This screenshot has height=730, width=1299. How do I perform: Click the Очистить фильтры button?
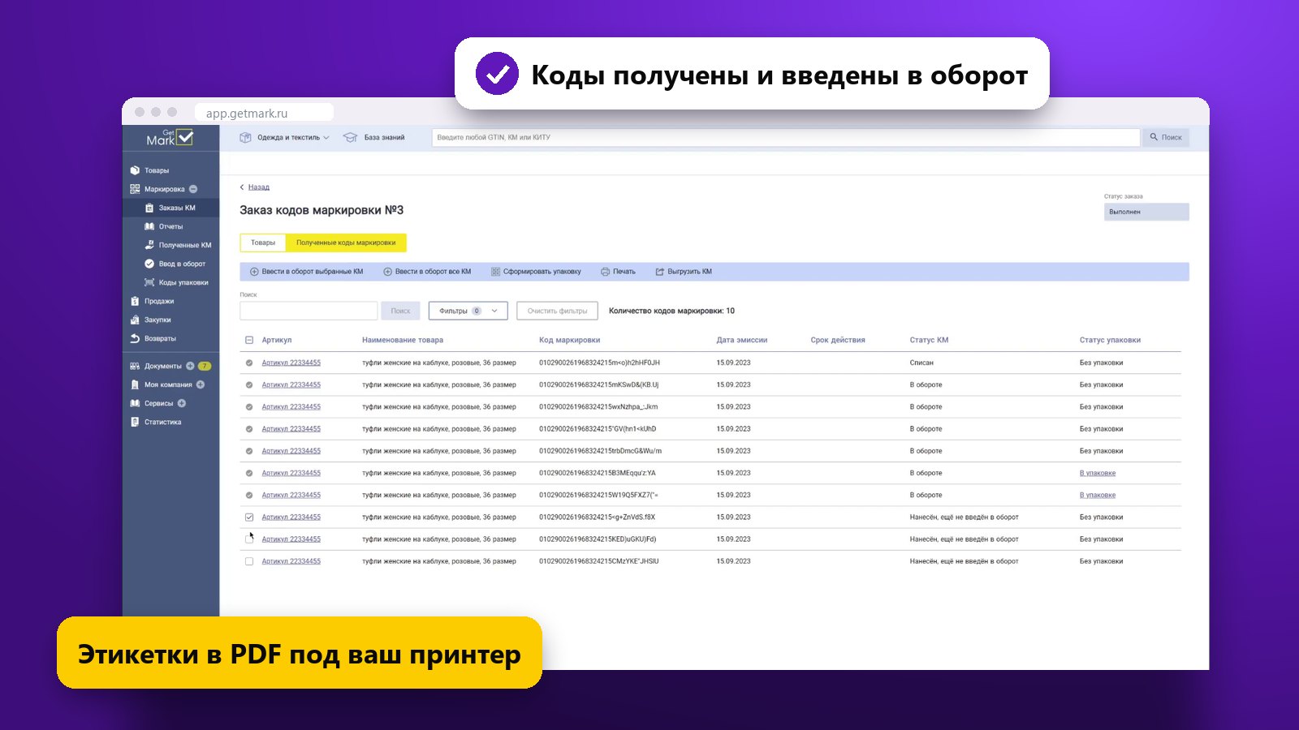click(x=557, y=311)
